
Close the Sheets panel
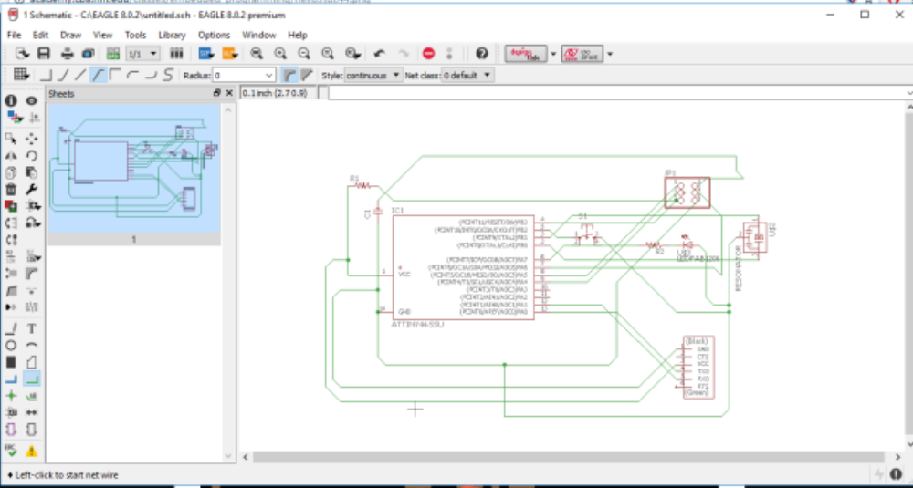click(x=229, y=93)
